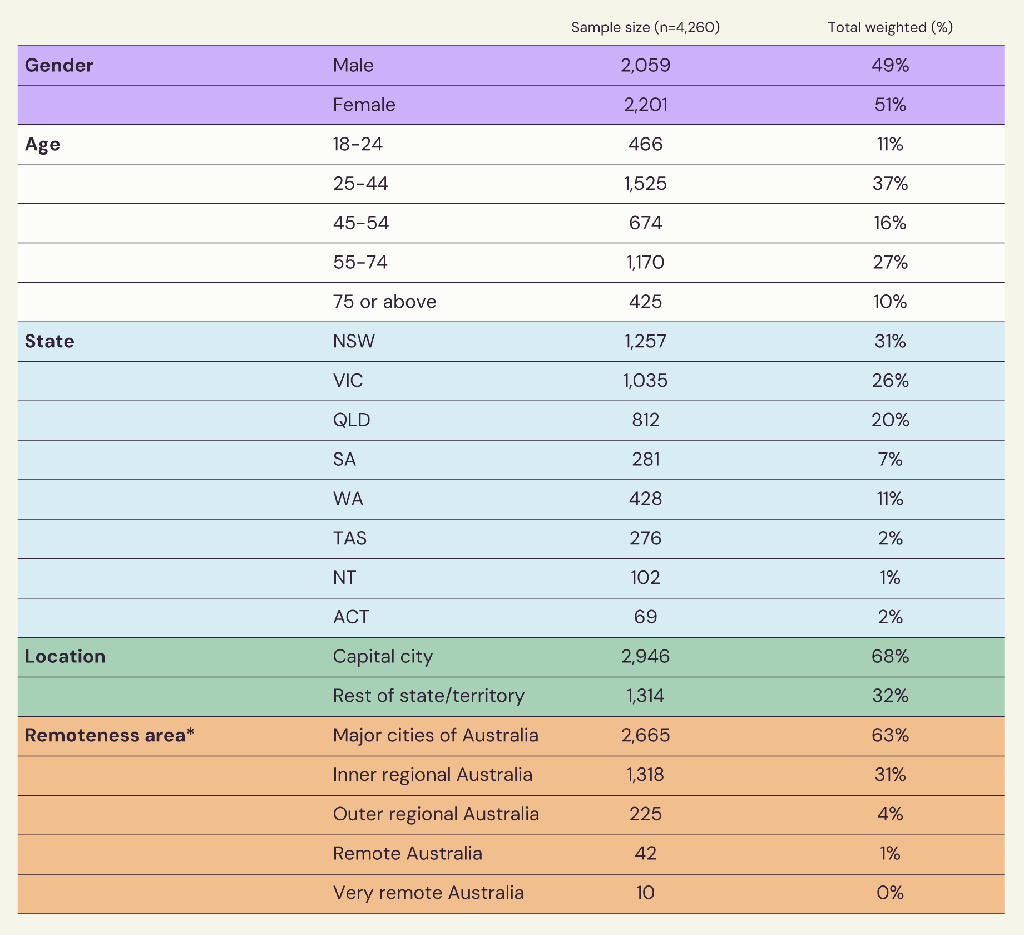
Task: Click the 55-74 sample size value 1,170
Action: click(x=645, y=263)
